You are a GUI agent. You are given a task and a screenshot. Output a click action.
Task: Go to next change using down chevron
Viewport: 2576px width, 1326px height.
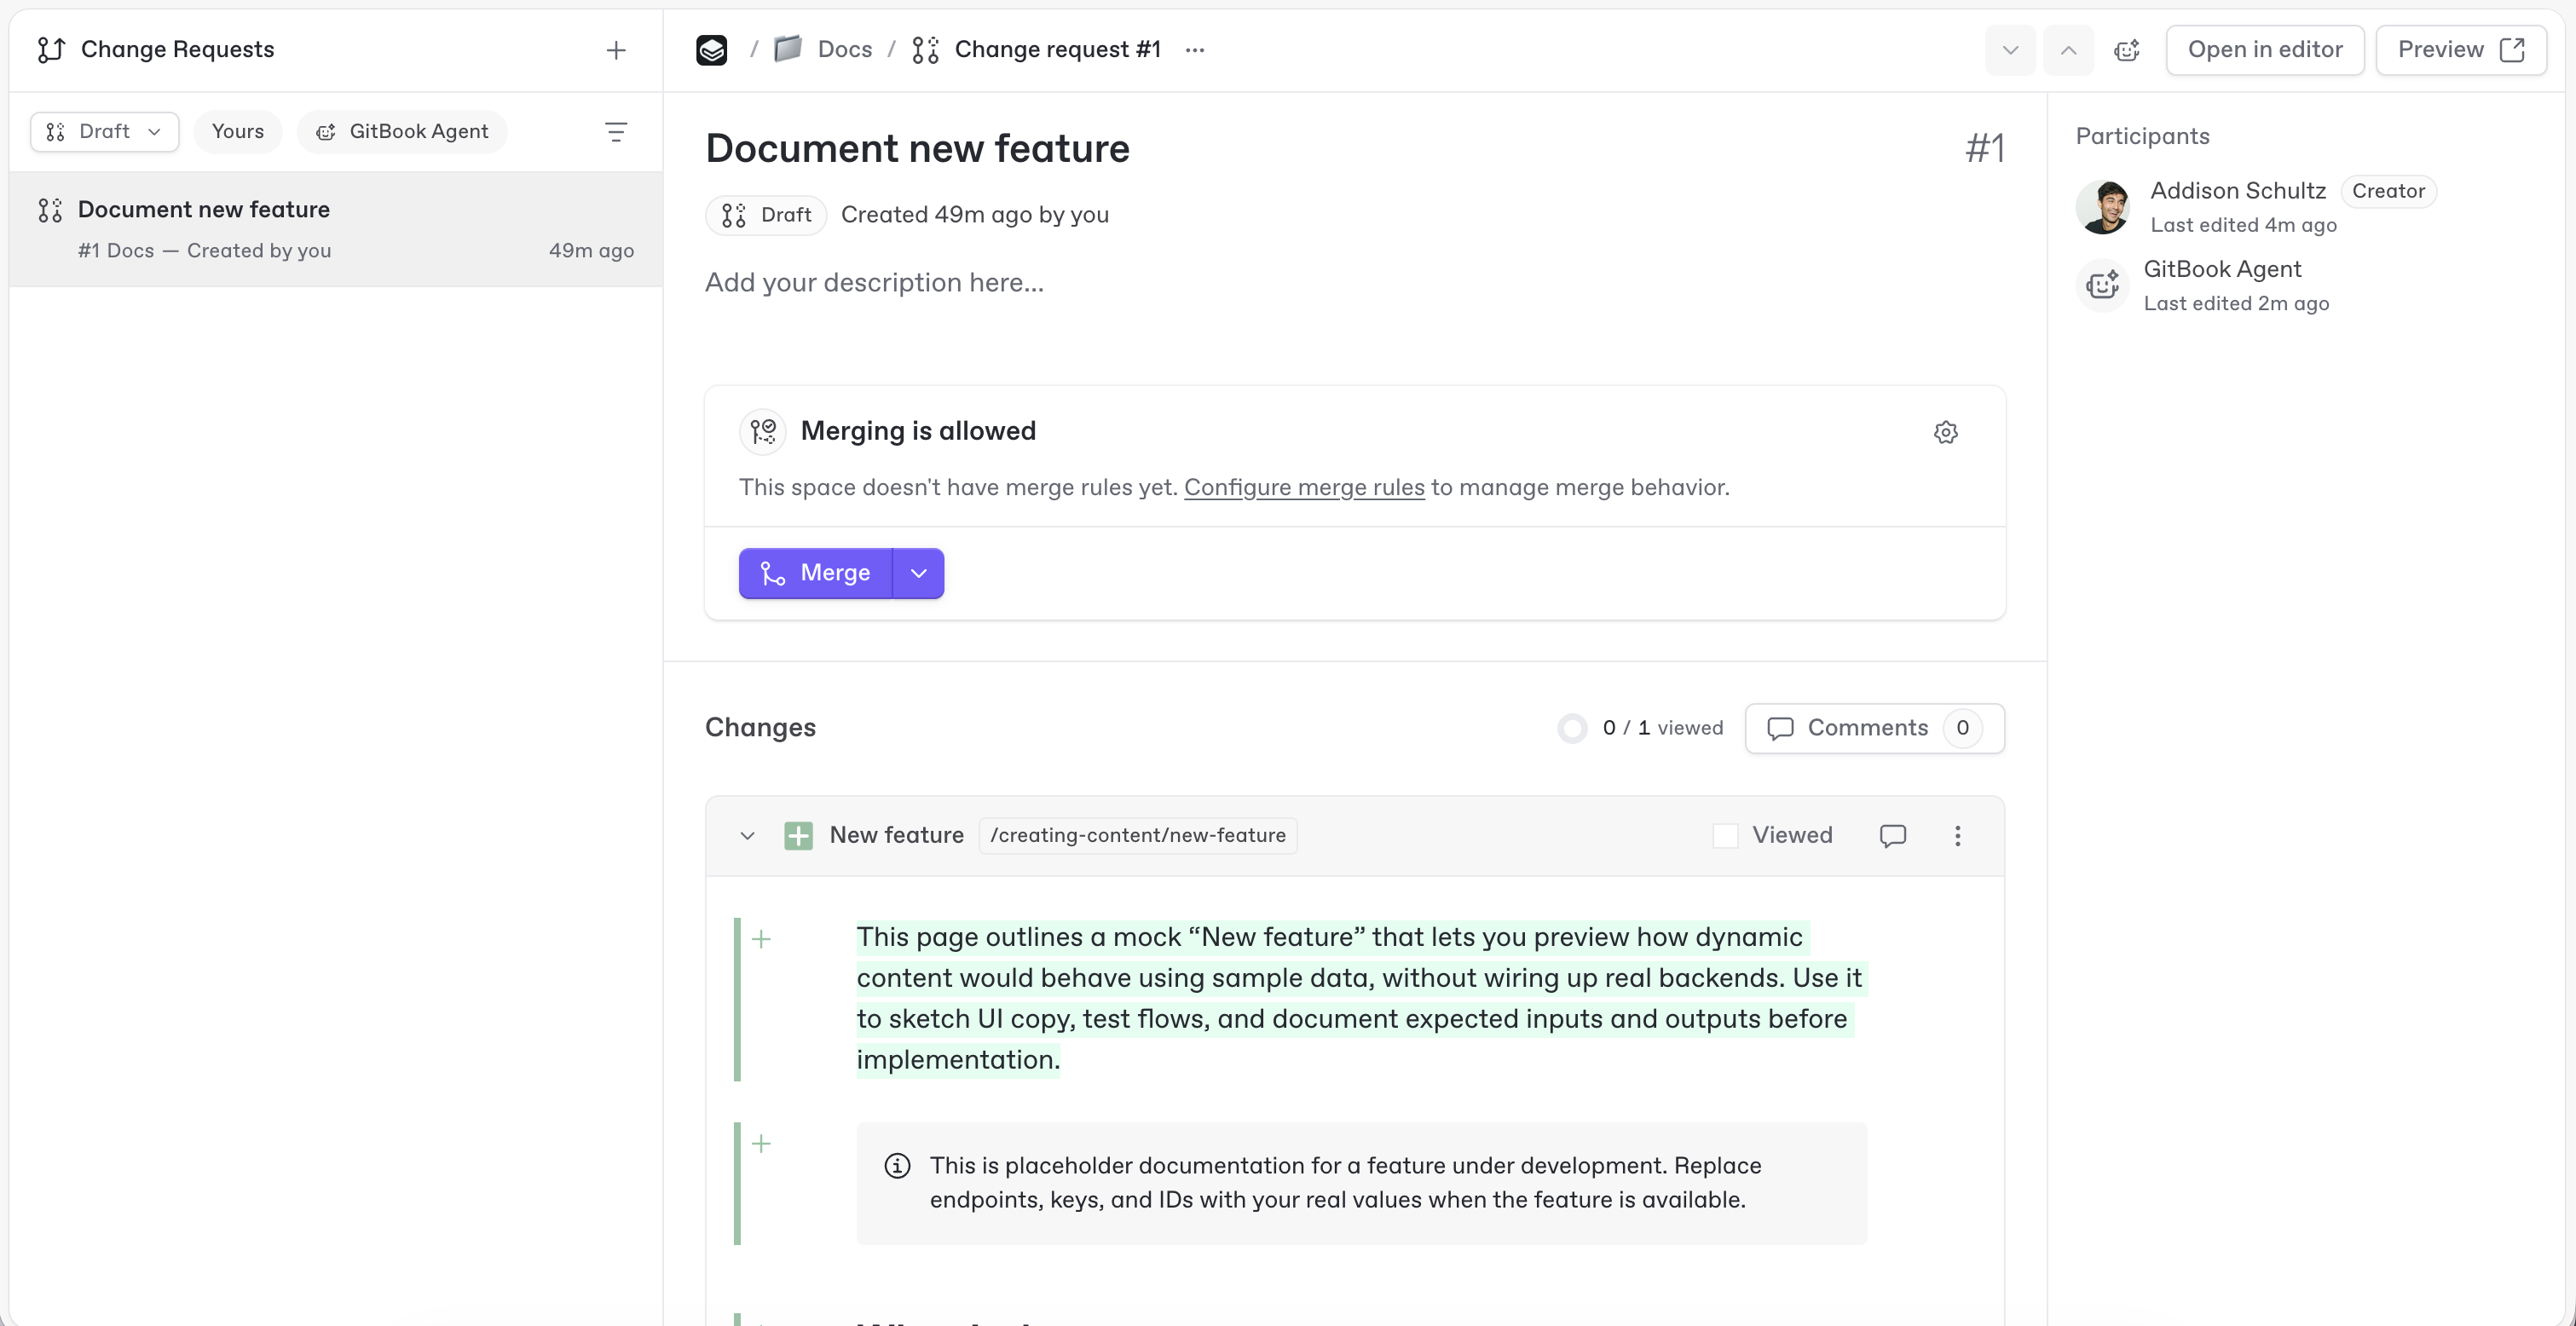point(2010,50)
